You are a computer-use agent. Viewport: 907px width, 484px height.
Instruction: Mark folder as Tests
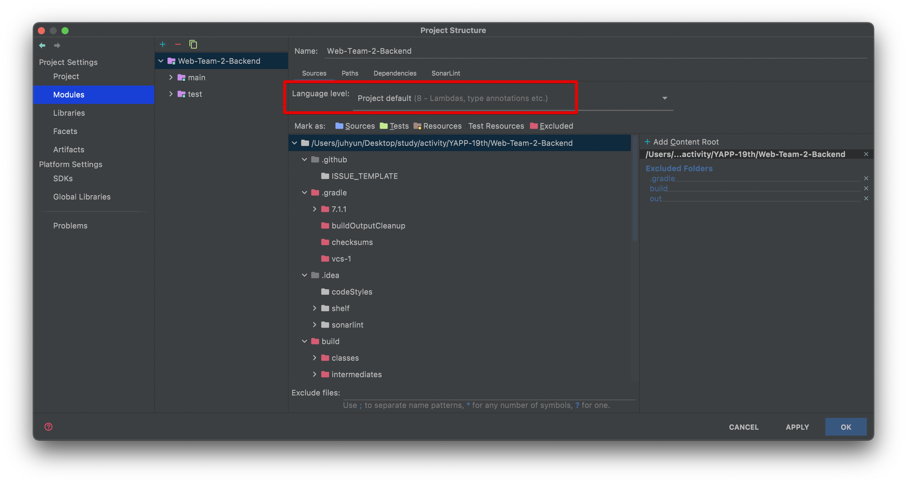point(394,126)
